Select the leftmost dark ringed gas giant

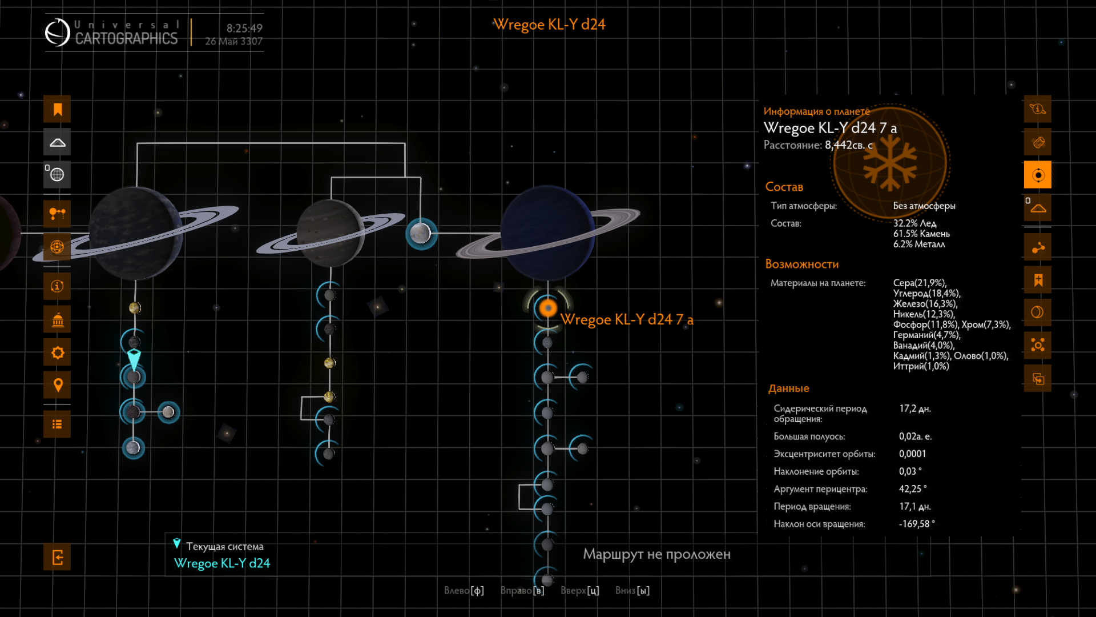[x=135, y=234]
